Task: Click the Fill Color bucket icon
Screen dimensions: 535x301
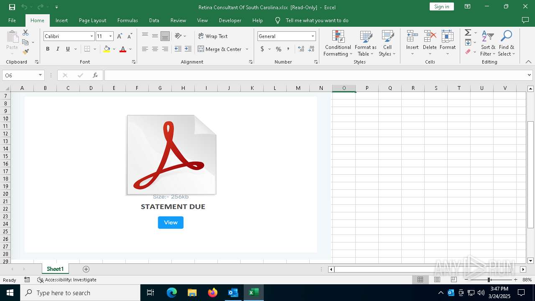Action: click(x=107, y=49)
